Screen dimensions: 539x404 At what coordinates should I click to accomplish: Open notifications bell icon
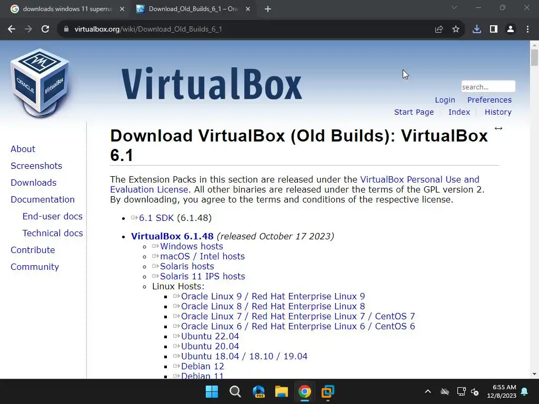[x=525, y=391]
